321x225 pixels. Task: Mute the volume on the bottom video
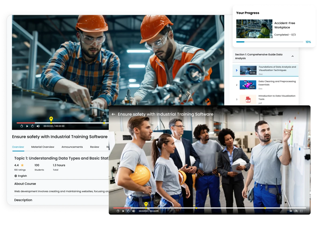133,211
